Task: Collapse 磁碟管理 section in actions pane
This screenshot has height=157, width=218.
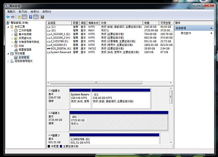Action: pyautogui.click(x=211, y=28)
